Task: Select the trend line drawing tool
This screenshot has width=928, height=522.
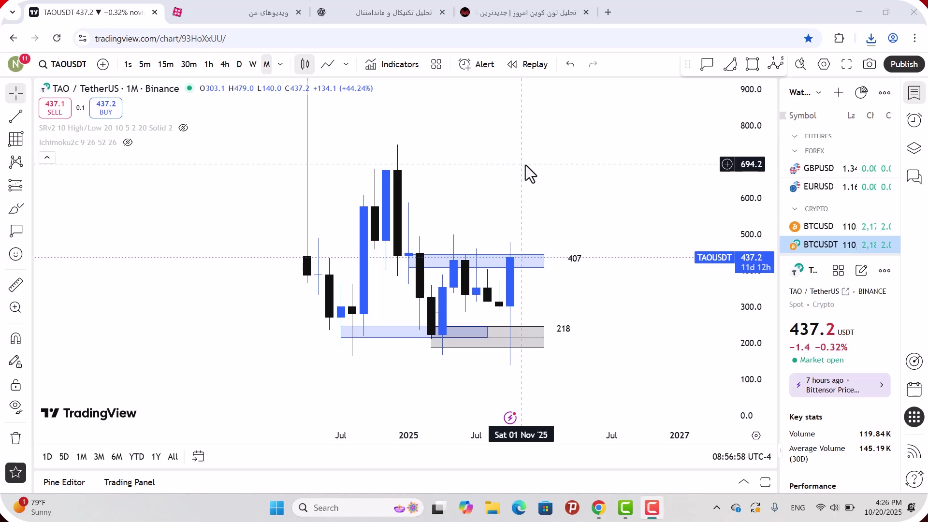Action: tap(15, 116)
